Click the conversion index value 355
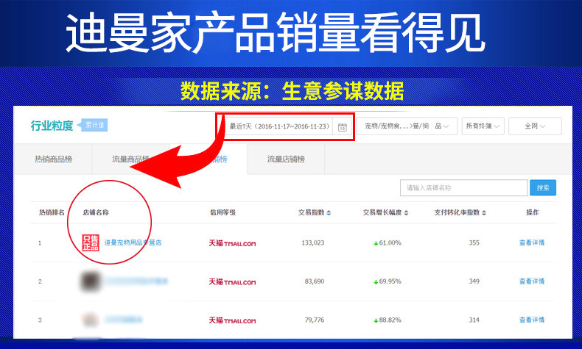Viewport: 582px width, 349px height. tap(474, 242)
